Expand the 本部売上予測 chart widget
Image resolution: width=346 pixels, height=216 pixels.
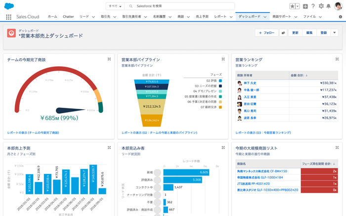click(109, 148)
